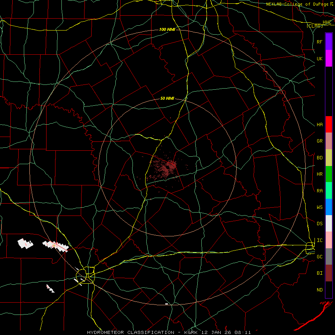The image size is (335, 335).
Task: Click the RA light-green legend swatch
Action: pos(329,191)
